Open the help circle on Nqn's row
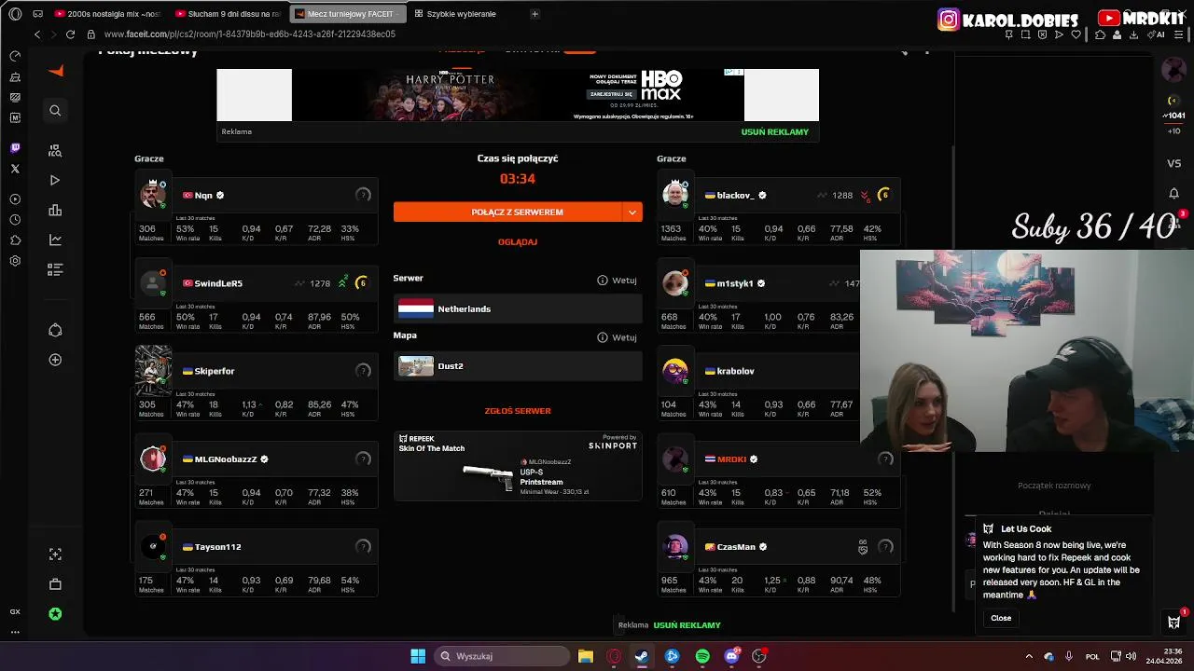1194x671 pixels. 364,195
